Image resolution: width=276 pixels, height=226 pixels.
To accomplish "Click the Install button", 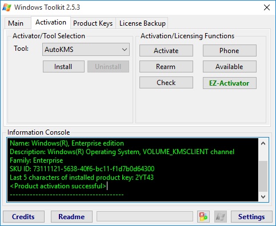I will tap(63, 67).
